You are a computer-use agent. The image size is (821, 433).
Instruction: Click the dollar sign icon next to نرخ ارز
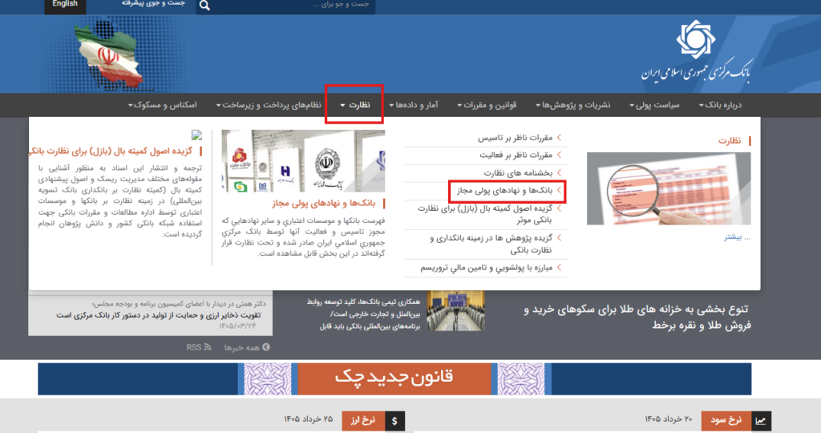pyautogui.click(x=394, y=421)
